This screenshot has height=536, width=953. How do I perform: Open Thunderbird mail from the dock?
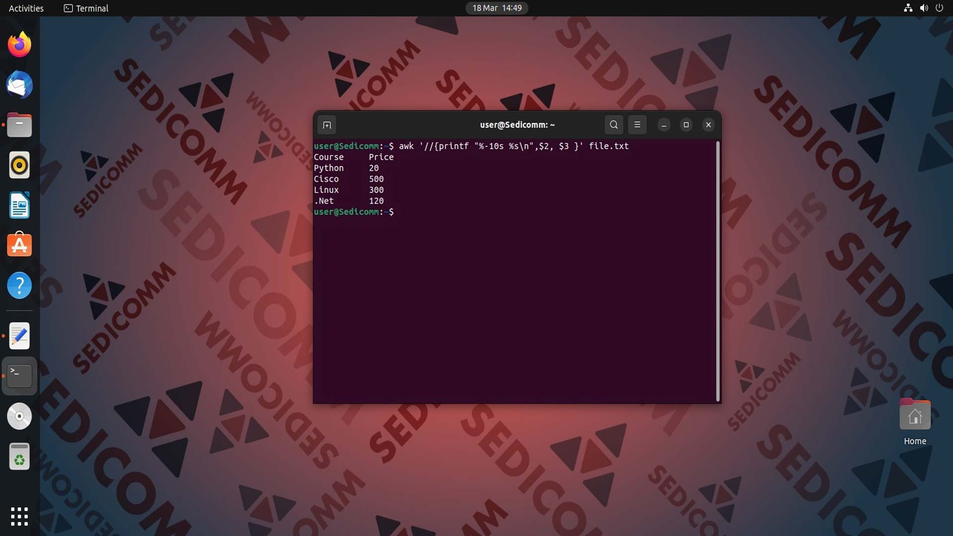[x=19, y=85]
